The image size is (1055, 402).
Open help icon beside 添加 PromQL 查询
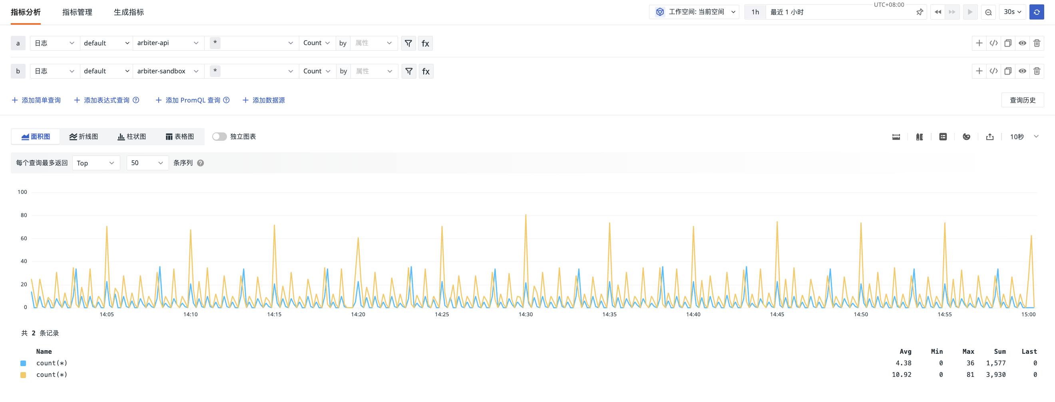pyautogui.click(x=226, y=100)
